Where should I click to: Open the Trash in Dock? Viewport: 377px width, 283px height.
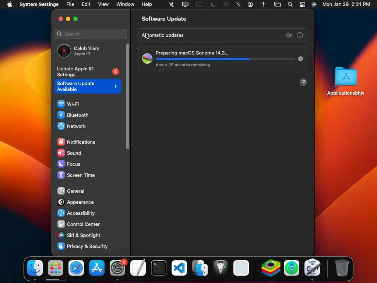[342, 268]
